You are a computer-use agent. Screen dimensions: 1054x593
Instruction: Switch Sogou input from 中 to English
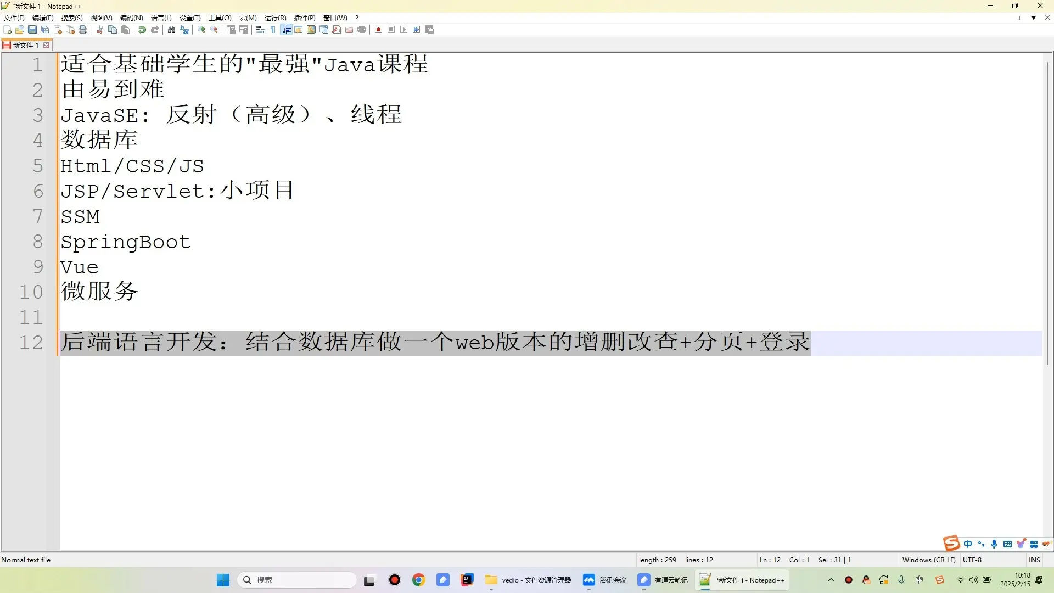[x=968, y=544]
